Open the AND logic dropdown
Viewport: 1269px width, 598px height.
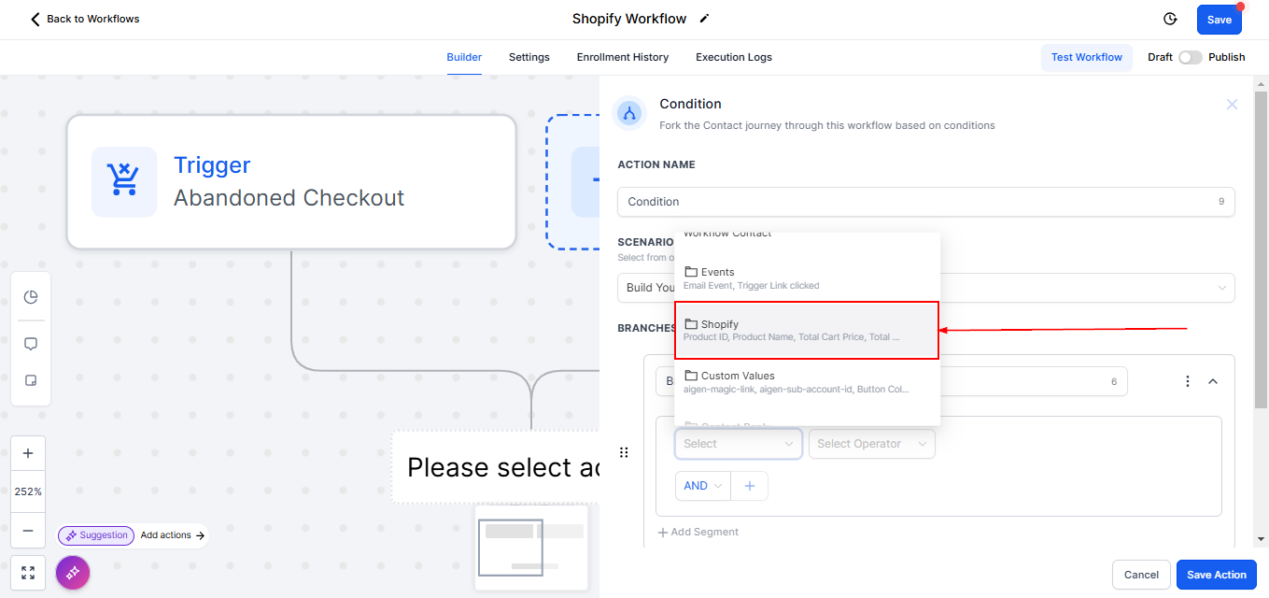(x=703, y=486)
